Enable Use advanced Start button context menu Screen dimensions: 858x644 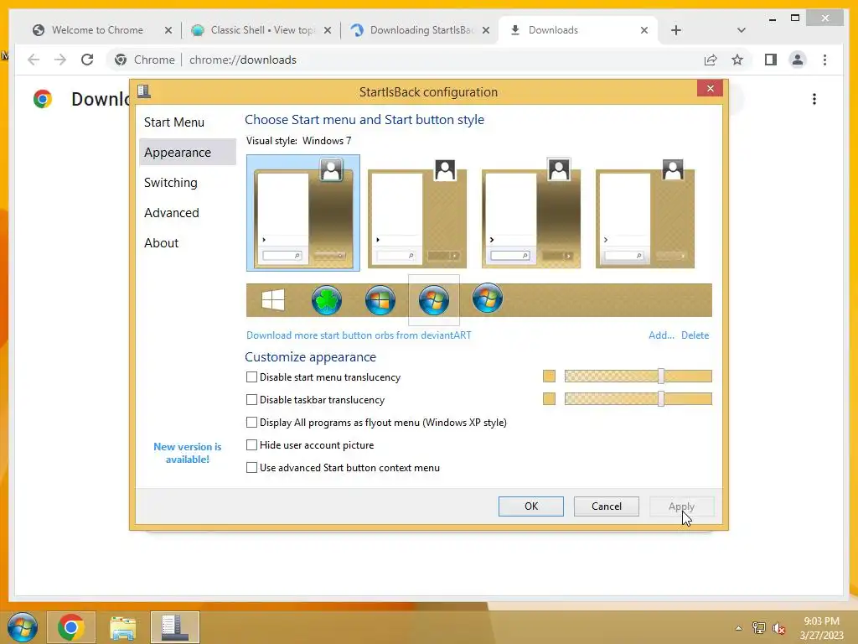[x=251, y=468]
